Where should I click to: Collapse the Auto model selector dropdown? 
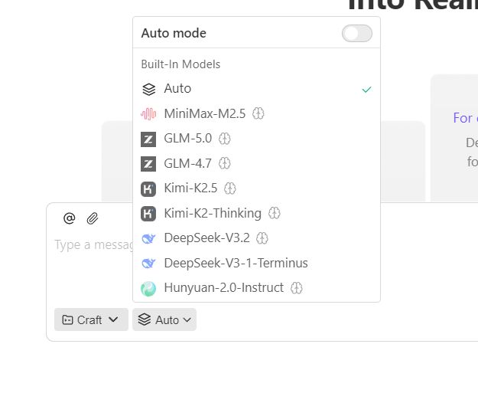coord(164,319)
